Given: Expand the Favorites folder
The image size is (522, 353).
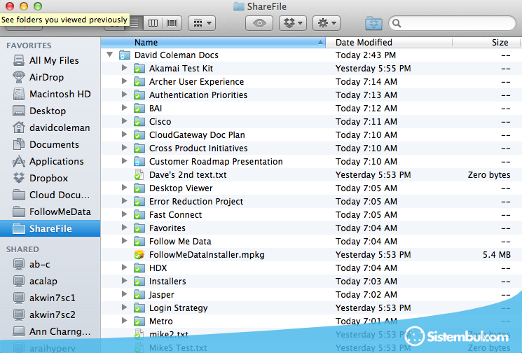Looking at the screenshot, I should (x=124, y=228).
